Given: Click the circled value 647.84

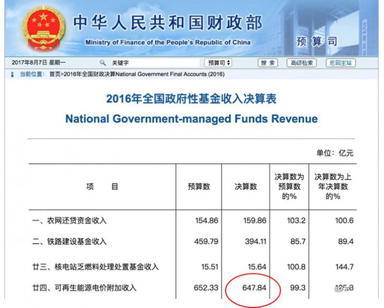Looking at the screenshot, I should click(x=253, y=289).
